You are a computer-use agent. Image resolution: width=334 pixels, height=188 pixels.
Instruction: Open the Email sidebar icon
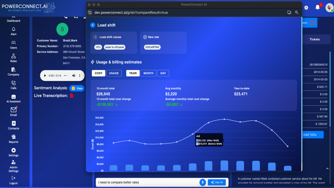click(x=14, y=110)
